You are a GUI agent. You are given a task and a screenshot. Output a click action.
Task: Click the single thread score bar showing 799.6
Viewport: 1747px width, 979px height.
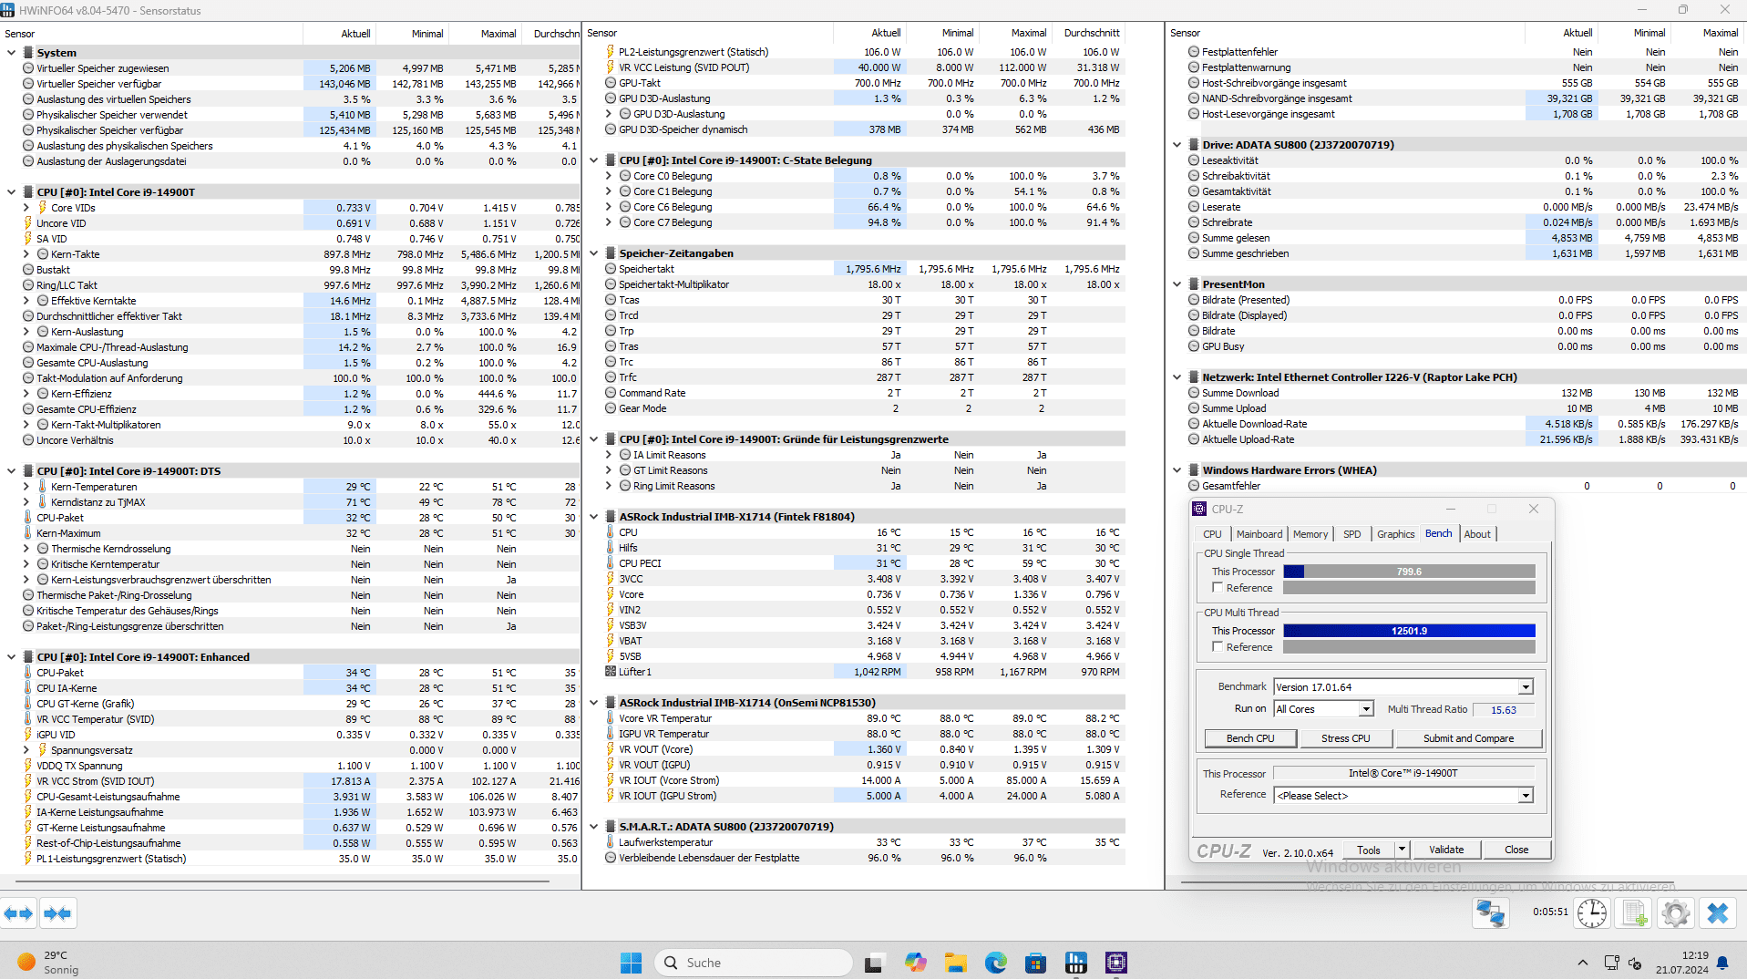[1409, 572]
